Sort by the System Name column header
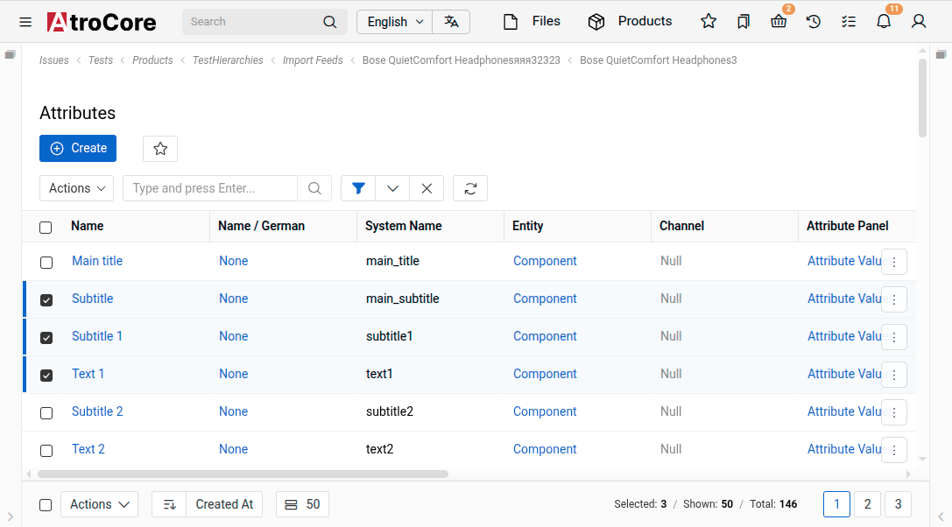Image resolution: width=952 pixels, height=527 pixels. (x=404, y=226)
